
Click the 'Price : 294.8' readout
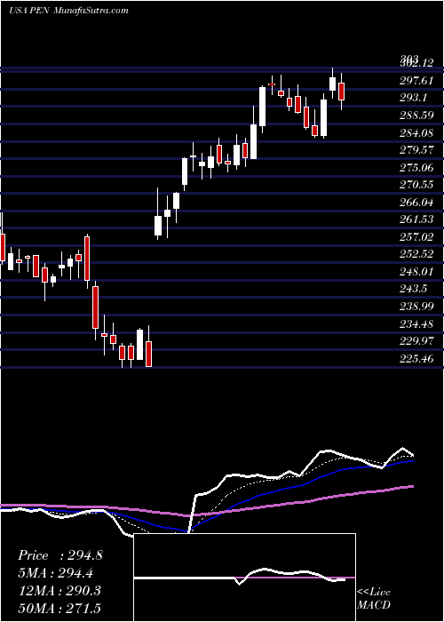point(59,555)
